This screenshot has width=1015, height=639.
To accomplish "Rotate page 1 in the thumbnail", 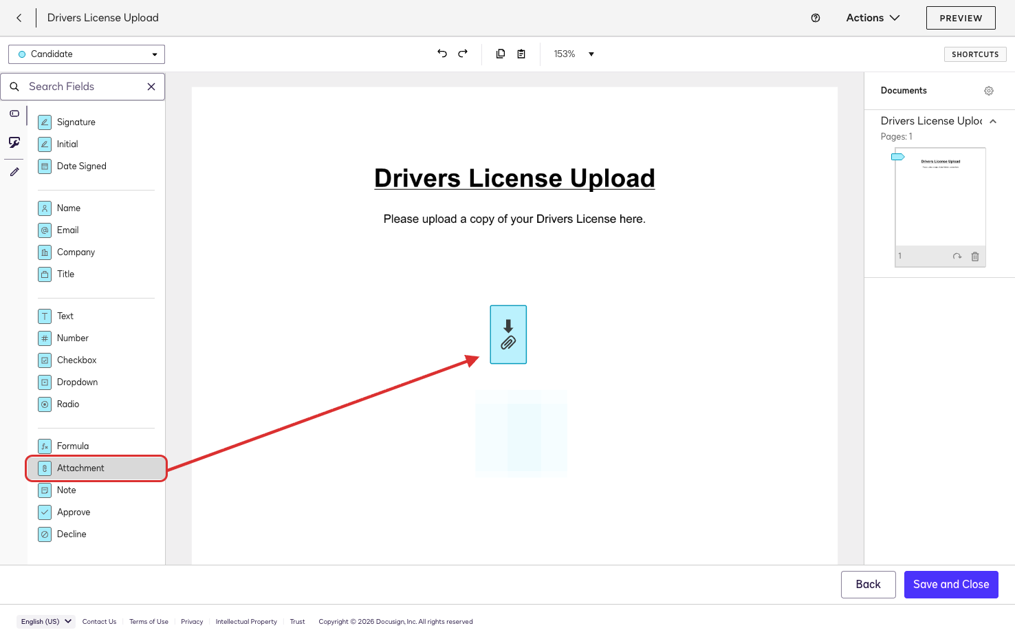I will pyautogui.click(x=957, y=257).
